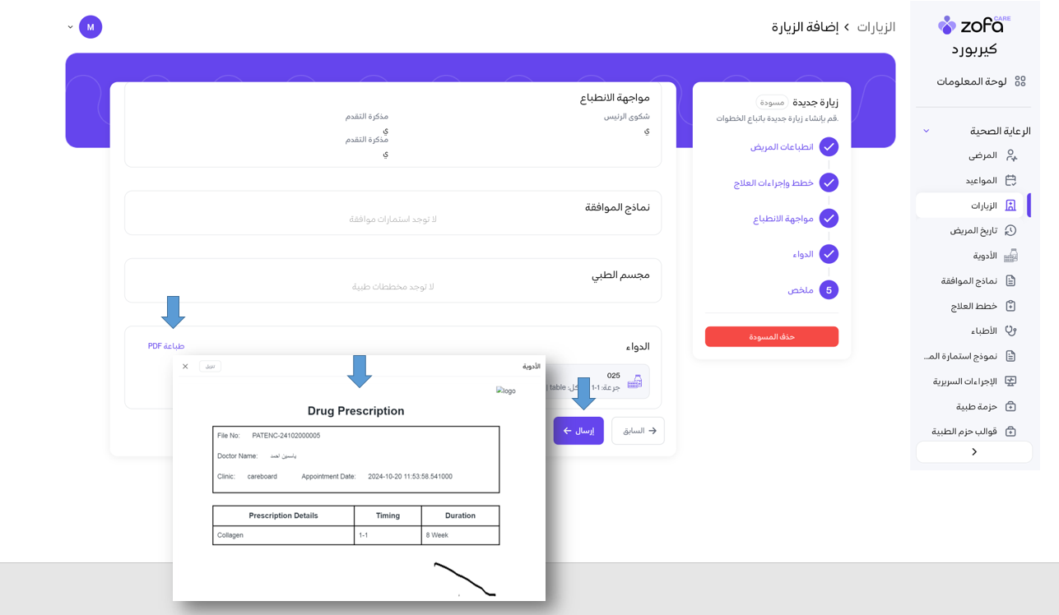1059x615 pixels.
Task: Collapse the sidebar using the bottom chevron
Action: click(x=974, y=452)
